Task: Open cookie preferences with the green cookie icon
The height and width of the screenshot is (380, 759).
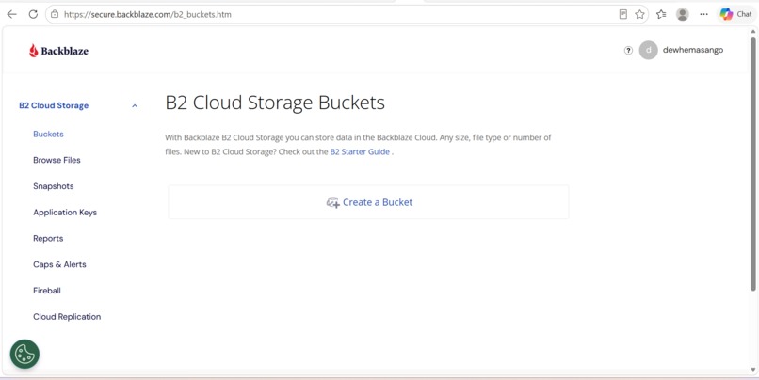Action: coord(24,355)
